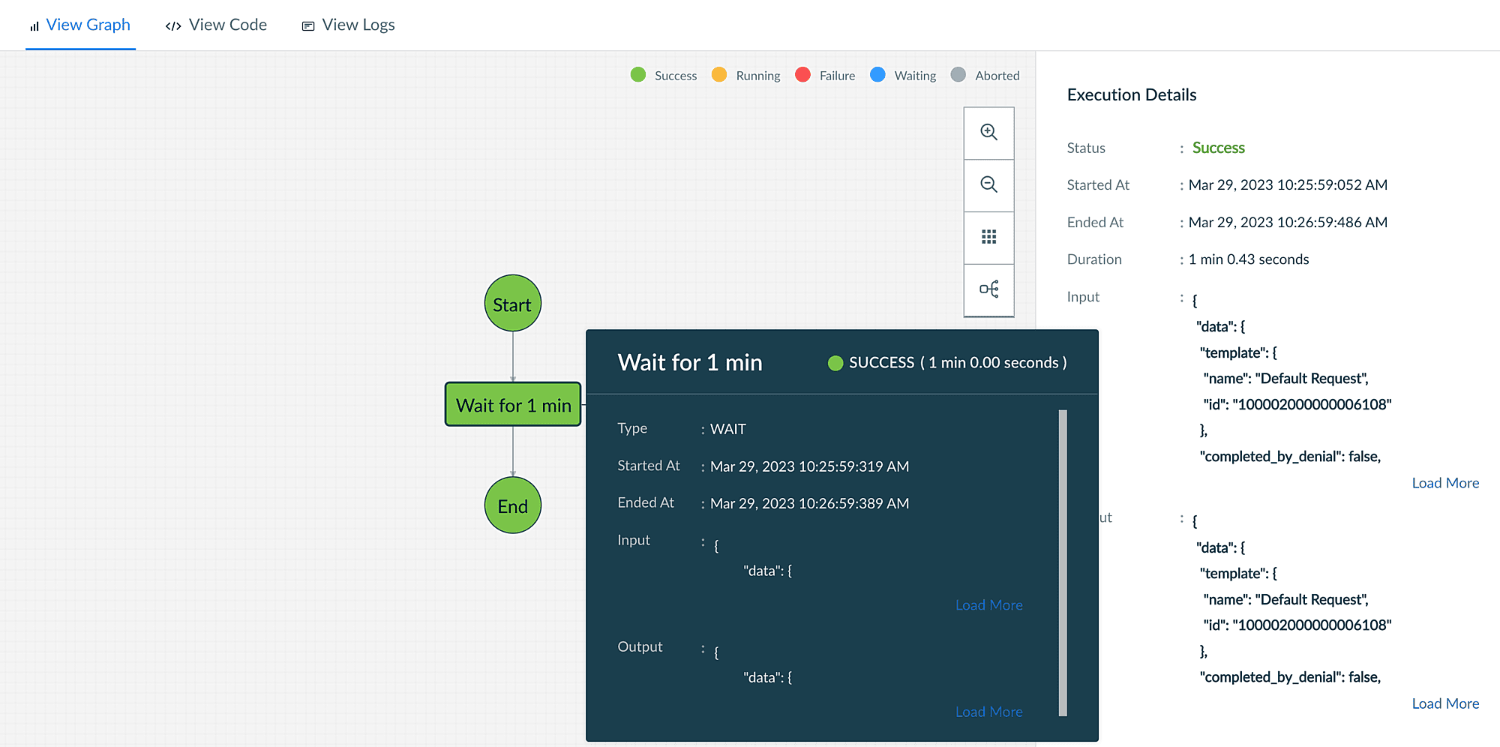Expand popup Output with Load More
This screenshot has width=1500, height=747.
pos(988,712)
